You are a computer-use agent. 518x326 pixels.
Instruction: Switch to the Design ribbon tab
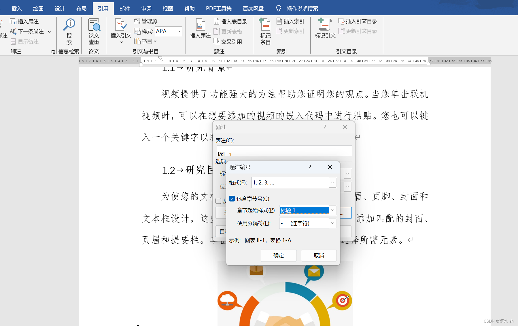60,9
